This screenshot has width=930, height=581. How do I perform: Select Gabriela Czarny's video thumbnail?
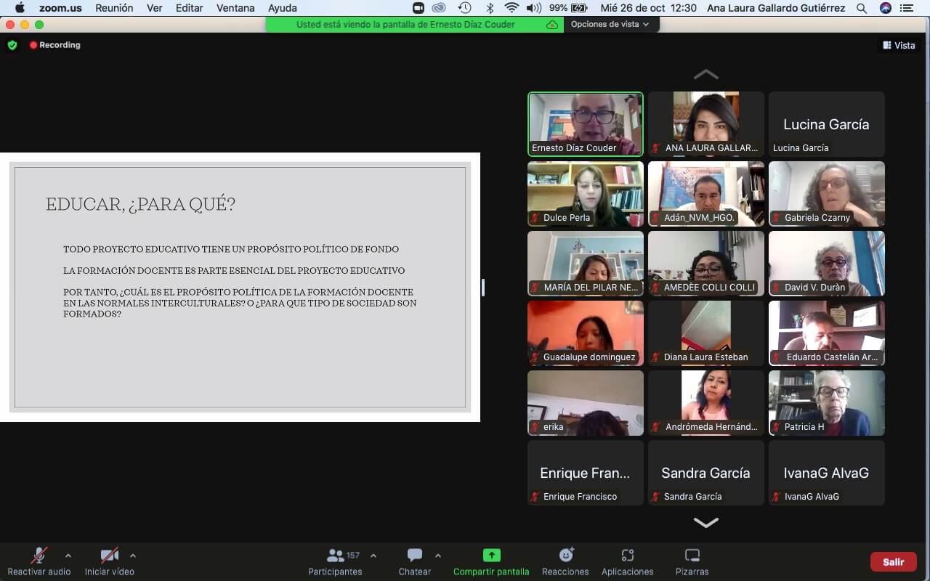(x=826, y=194)
